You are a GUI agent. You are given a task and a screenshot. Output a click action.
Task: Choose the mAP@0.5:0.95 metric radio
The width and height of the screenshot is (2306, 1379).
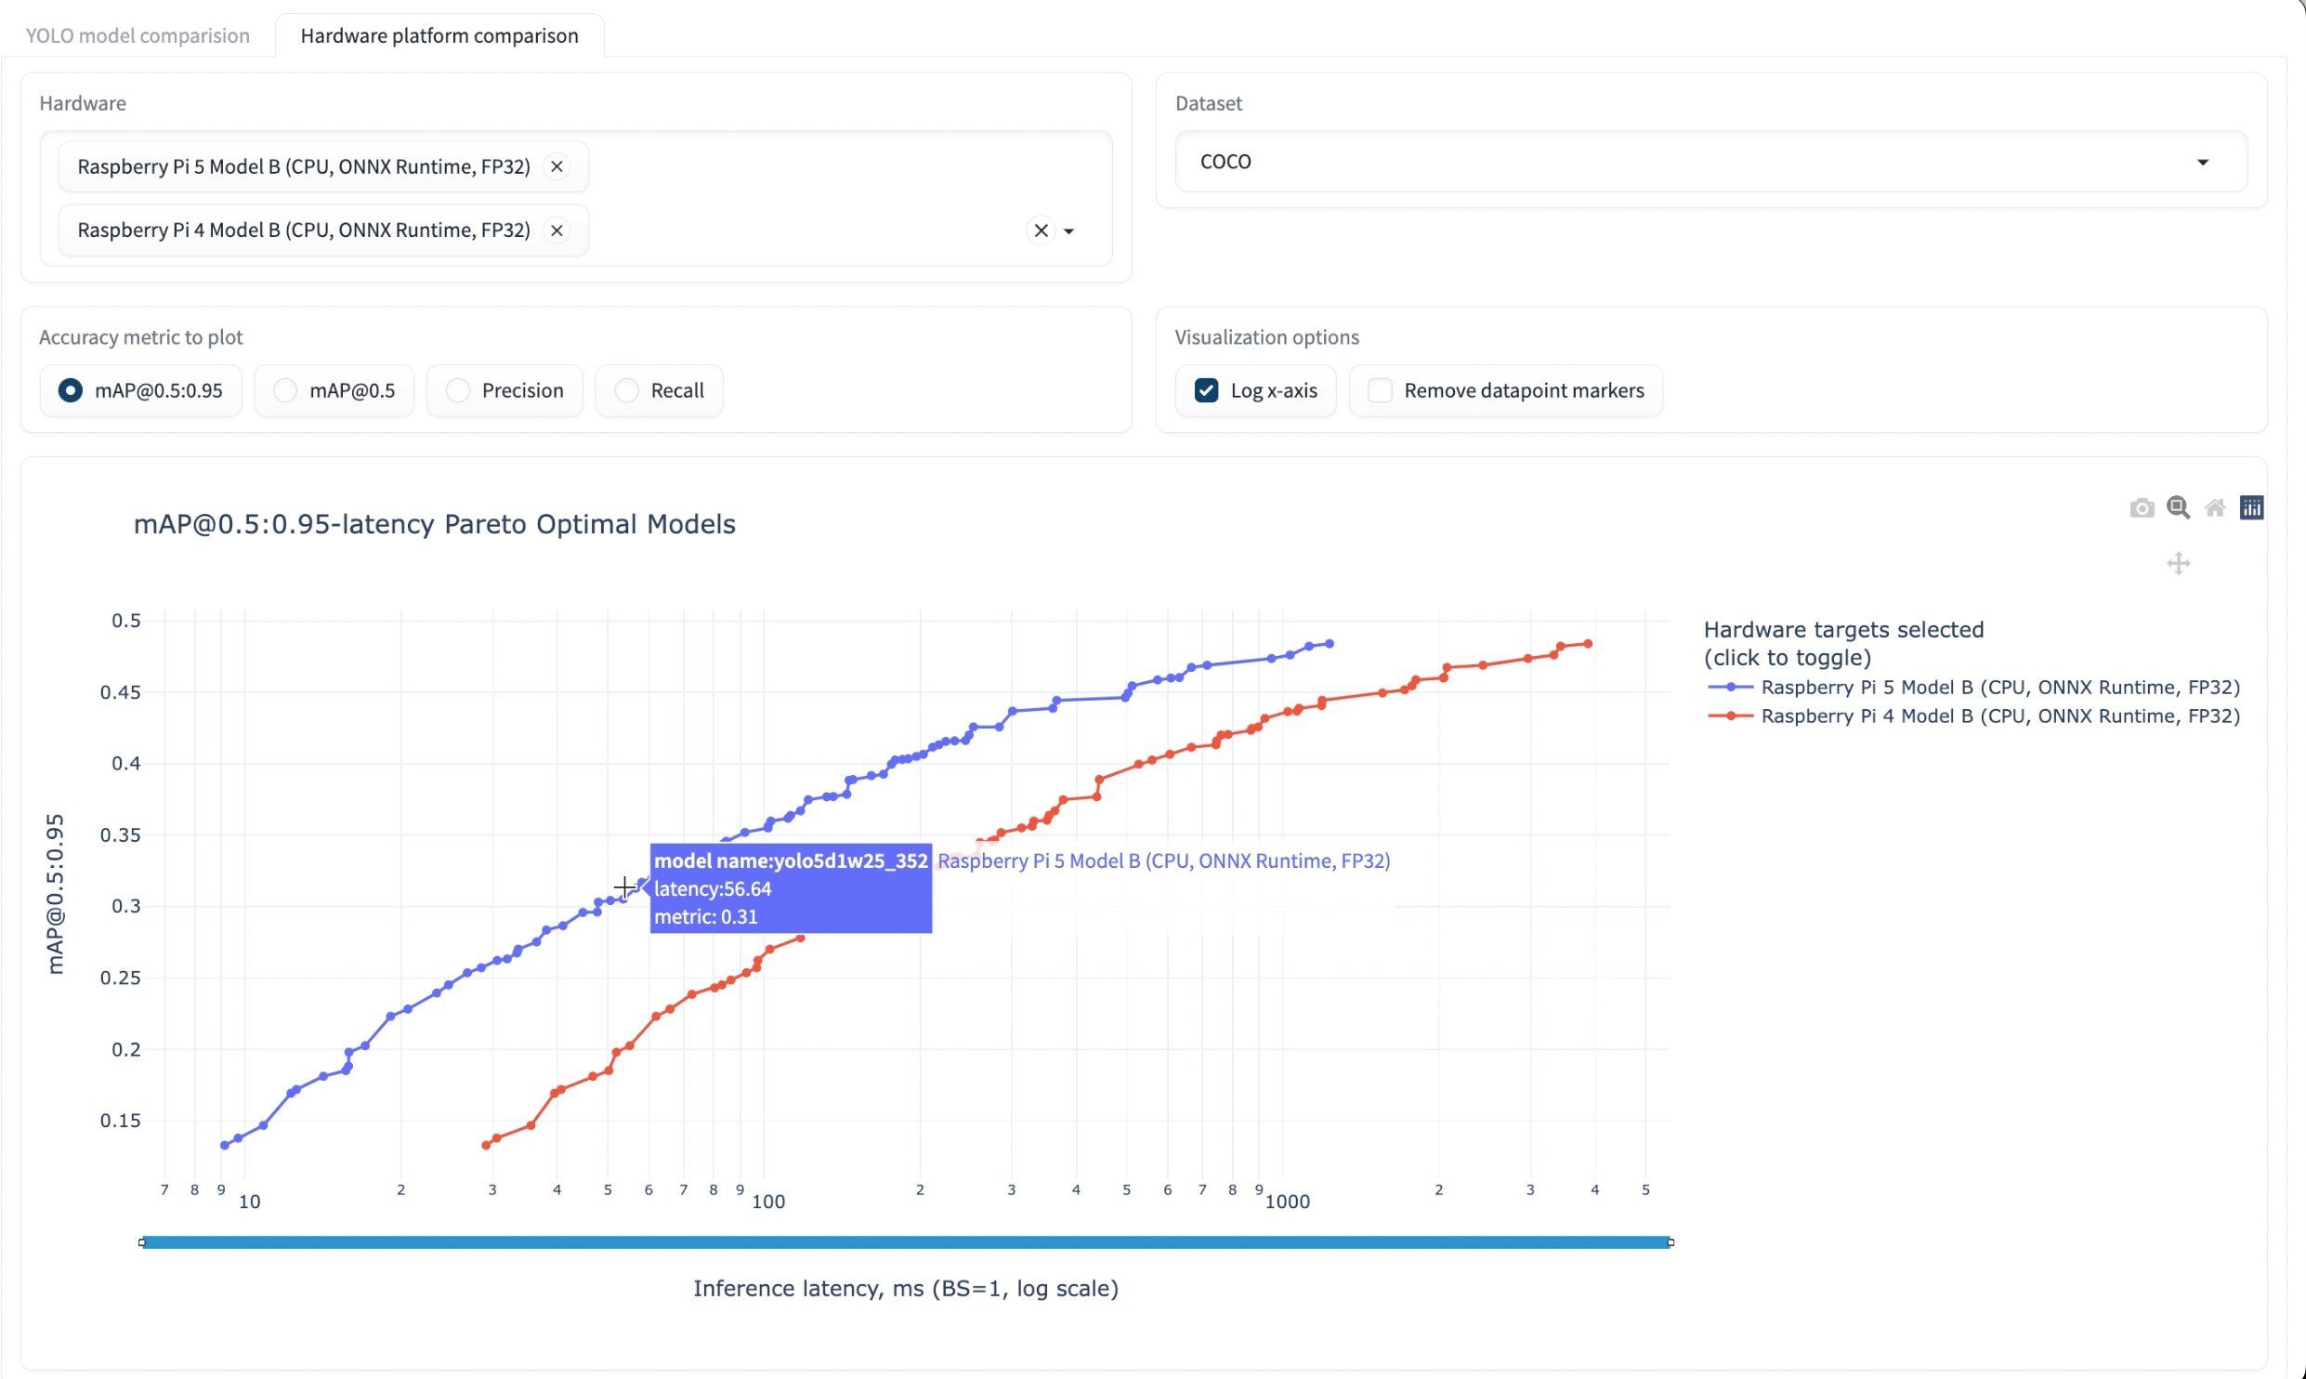tap(71, 390)
